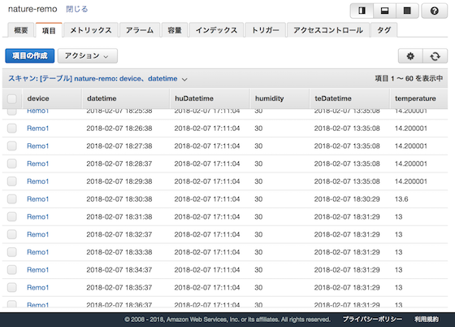
Task: Open the アクセスコントロール tab
Action: pos(328,30)
